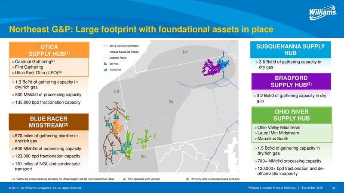The image size is (344, 193).
Task: Click the 'Interstate Natural Gas Pipeline' legend label
Action: coord(124,52)
